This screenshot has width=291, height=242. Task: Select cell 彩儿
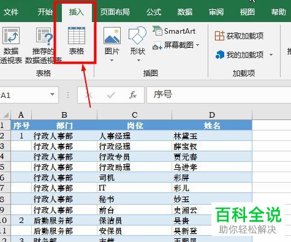[x=212, y=188]
